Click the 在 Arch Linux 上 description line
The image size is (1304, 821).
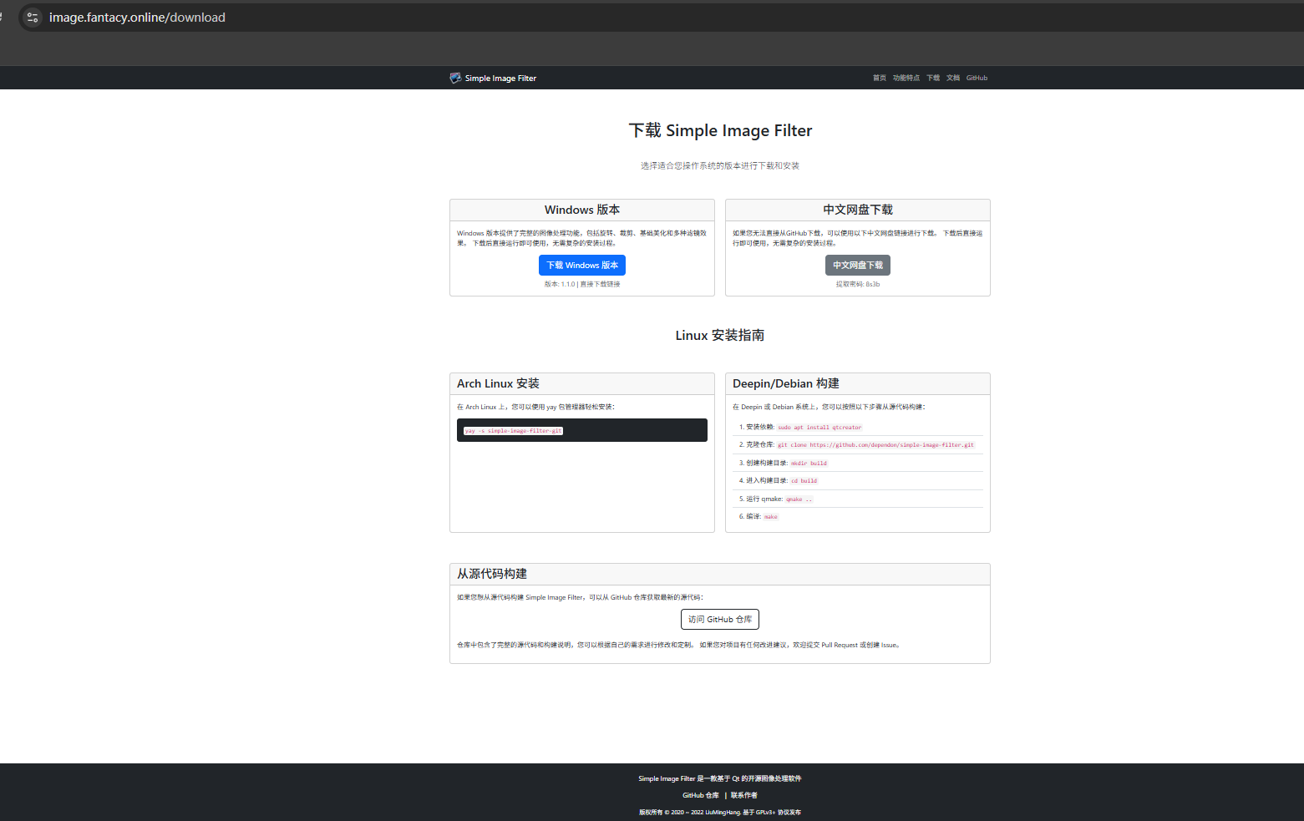click(x=535, y=407)
